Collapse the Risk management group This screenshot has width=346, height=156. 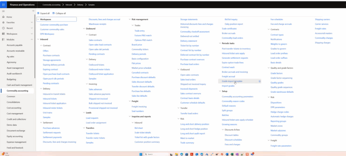[x=130, y=20]
